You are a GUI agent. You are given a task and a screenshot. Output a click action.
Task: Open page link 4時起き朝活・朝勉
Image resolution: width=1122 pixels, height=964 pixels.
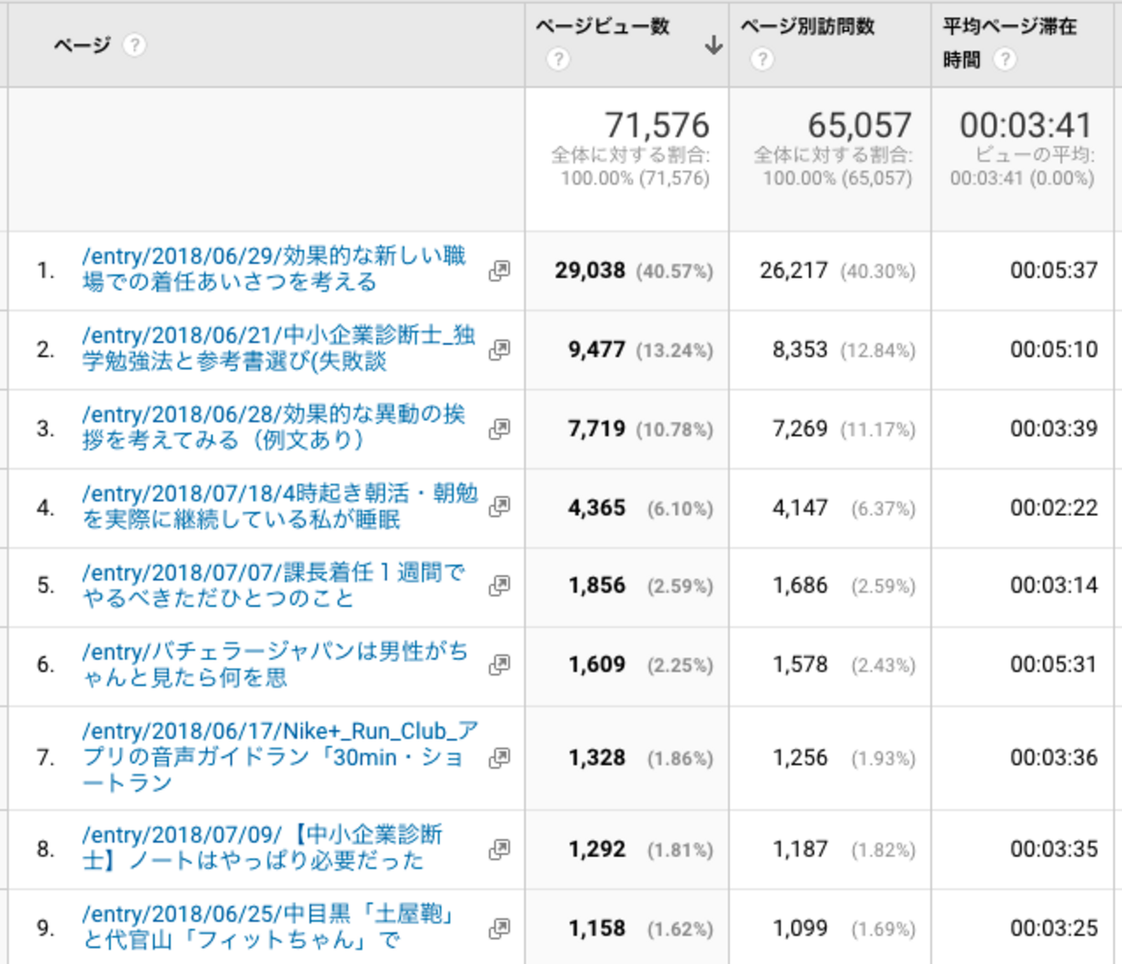[280, 506]
